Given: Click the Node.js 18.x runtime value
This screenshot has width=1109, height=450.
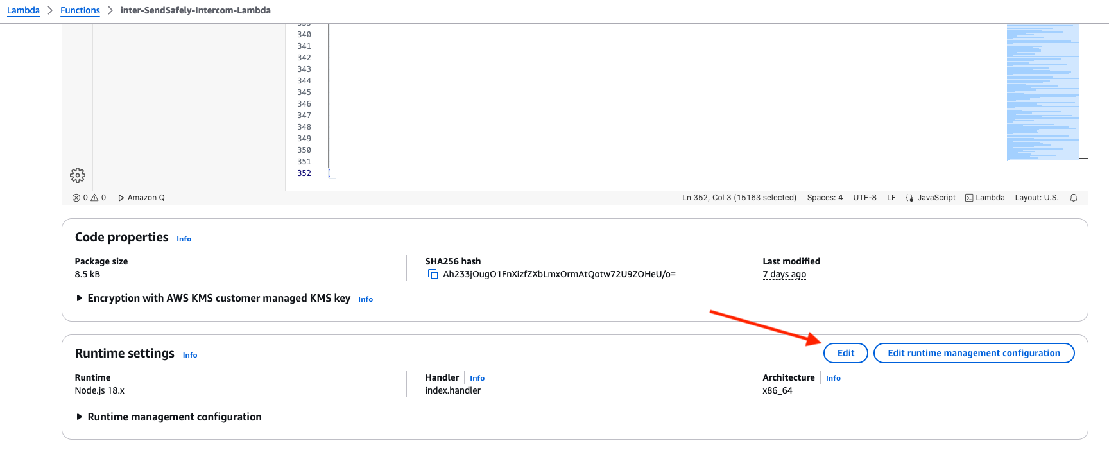Looking at the screenshot, I should coord(99,390).
